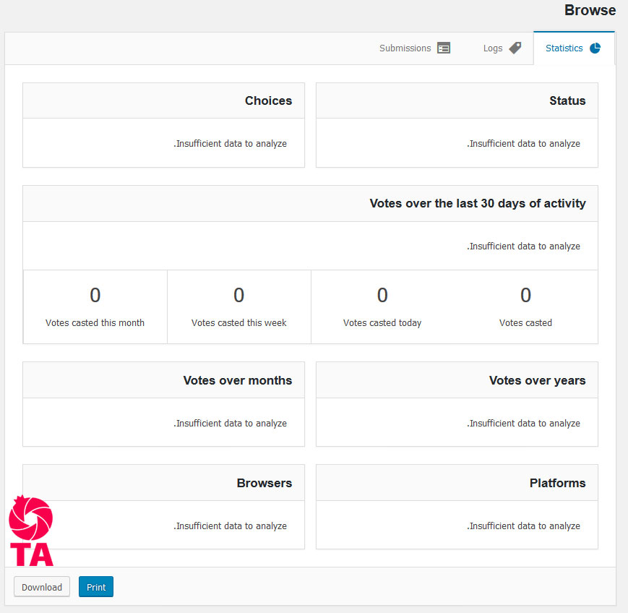The width and height of the screenshot is (628, 613).
Task: Click the Platforms panel title
Action: [557, 484]
